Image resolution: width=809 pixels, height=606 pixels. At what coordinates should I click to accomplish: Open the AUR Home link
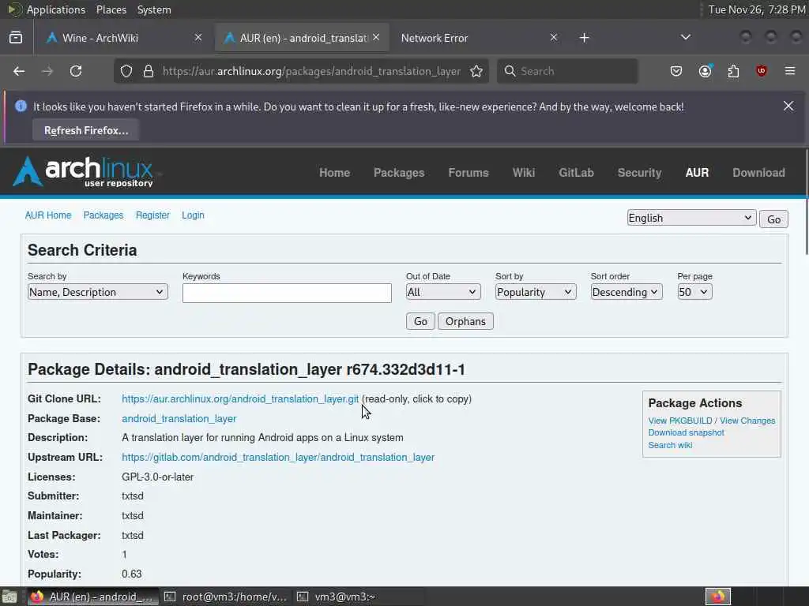pos(48,215)
